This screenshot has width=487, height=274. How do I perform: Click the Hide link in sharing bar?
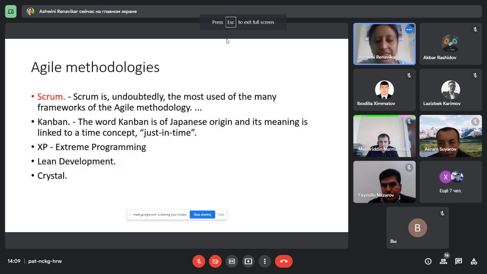coord(221,215)
